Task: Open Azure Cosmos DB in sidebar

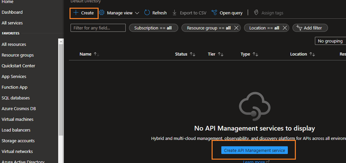Action: point(19,109)
